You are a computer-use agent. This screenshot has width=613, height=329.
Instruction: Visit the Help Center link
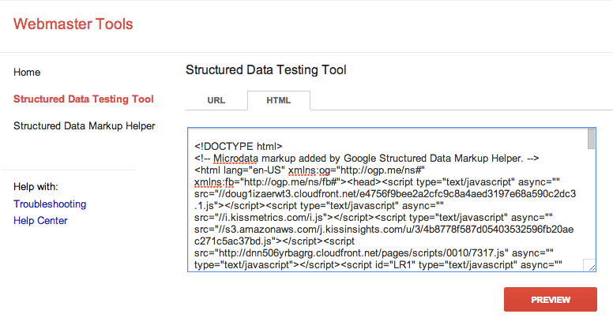(x=40, y=220)
